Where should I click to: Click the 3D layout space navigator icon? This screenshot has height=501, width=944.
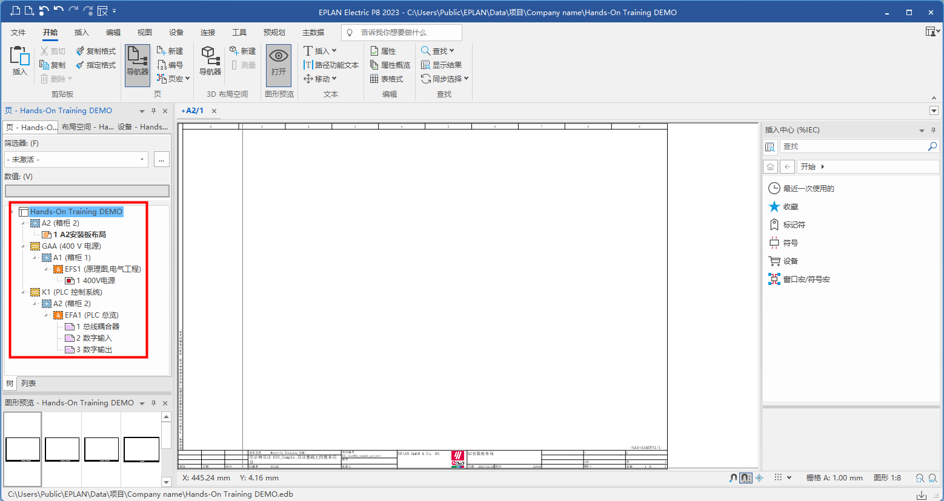(x=210, y=60)
